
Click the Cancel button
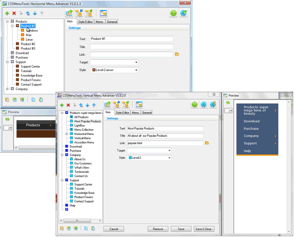click(x=114, y=229)
